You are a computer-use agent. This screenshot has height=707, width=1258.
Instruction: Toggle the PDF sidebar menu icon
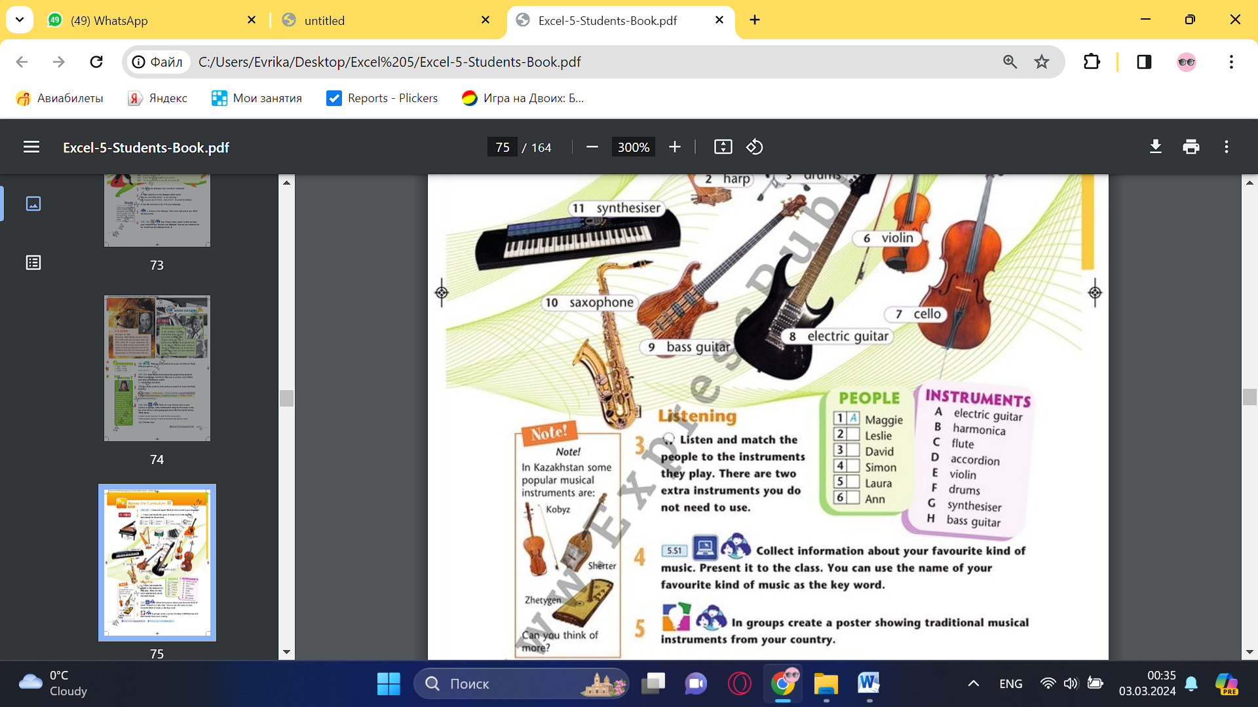coord(31,147)
